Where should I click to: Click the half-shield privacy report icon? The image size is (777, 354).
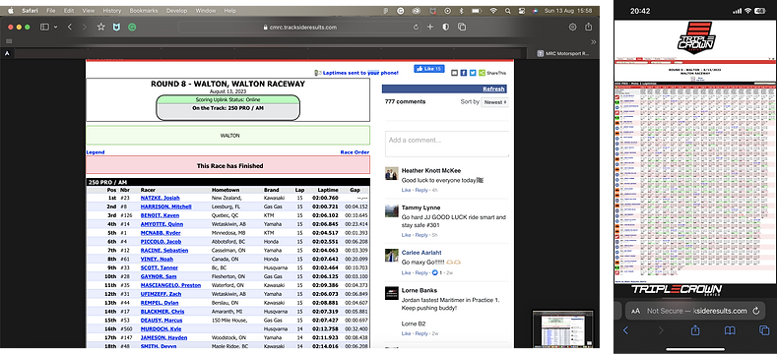(445, 28)
